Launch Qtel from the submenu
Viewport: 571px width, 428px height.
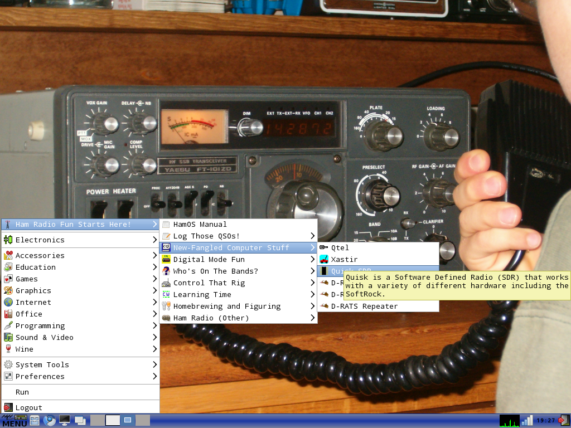pyautogui.click(x=379, y=248)
